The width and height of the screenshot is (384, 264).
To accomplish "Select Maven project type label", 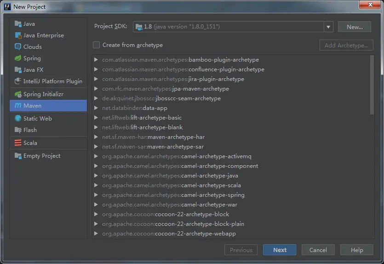I will click(x=32, y=105).
